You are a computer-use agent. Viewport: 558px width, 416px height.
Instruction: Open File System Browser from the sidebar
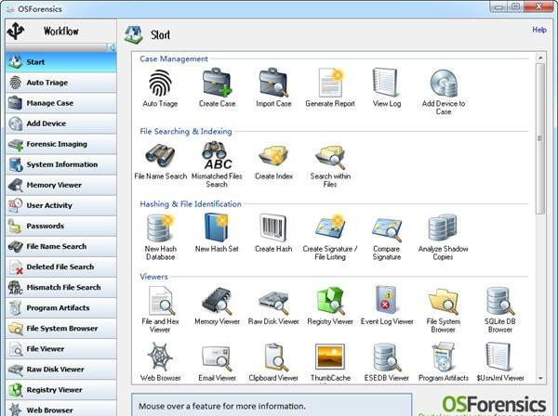point(60,329)
